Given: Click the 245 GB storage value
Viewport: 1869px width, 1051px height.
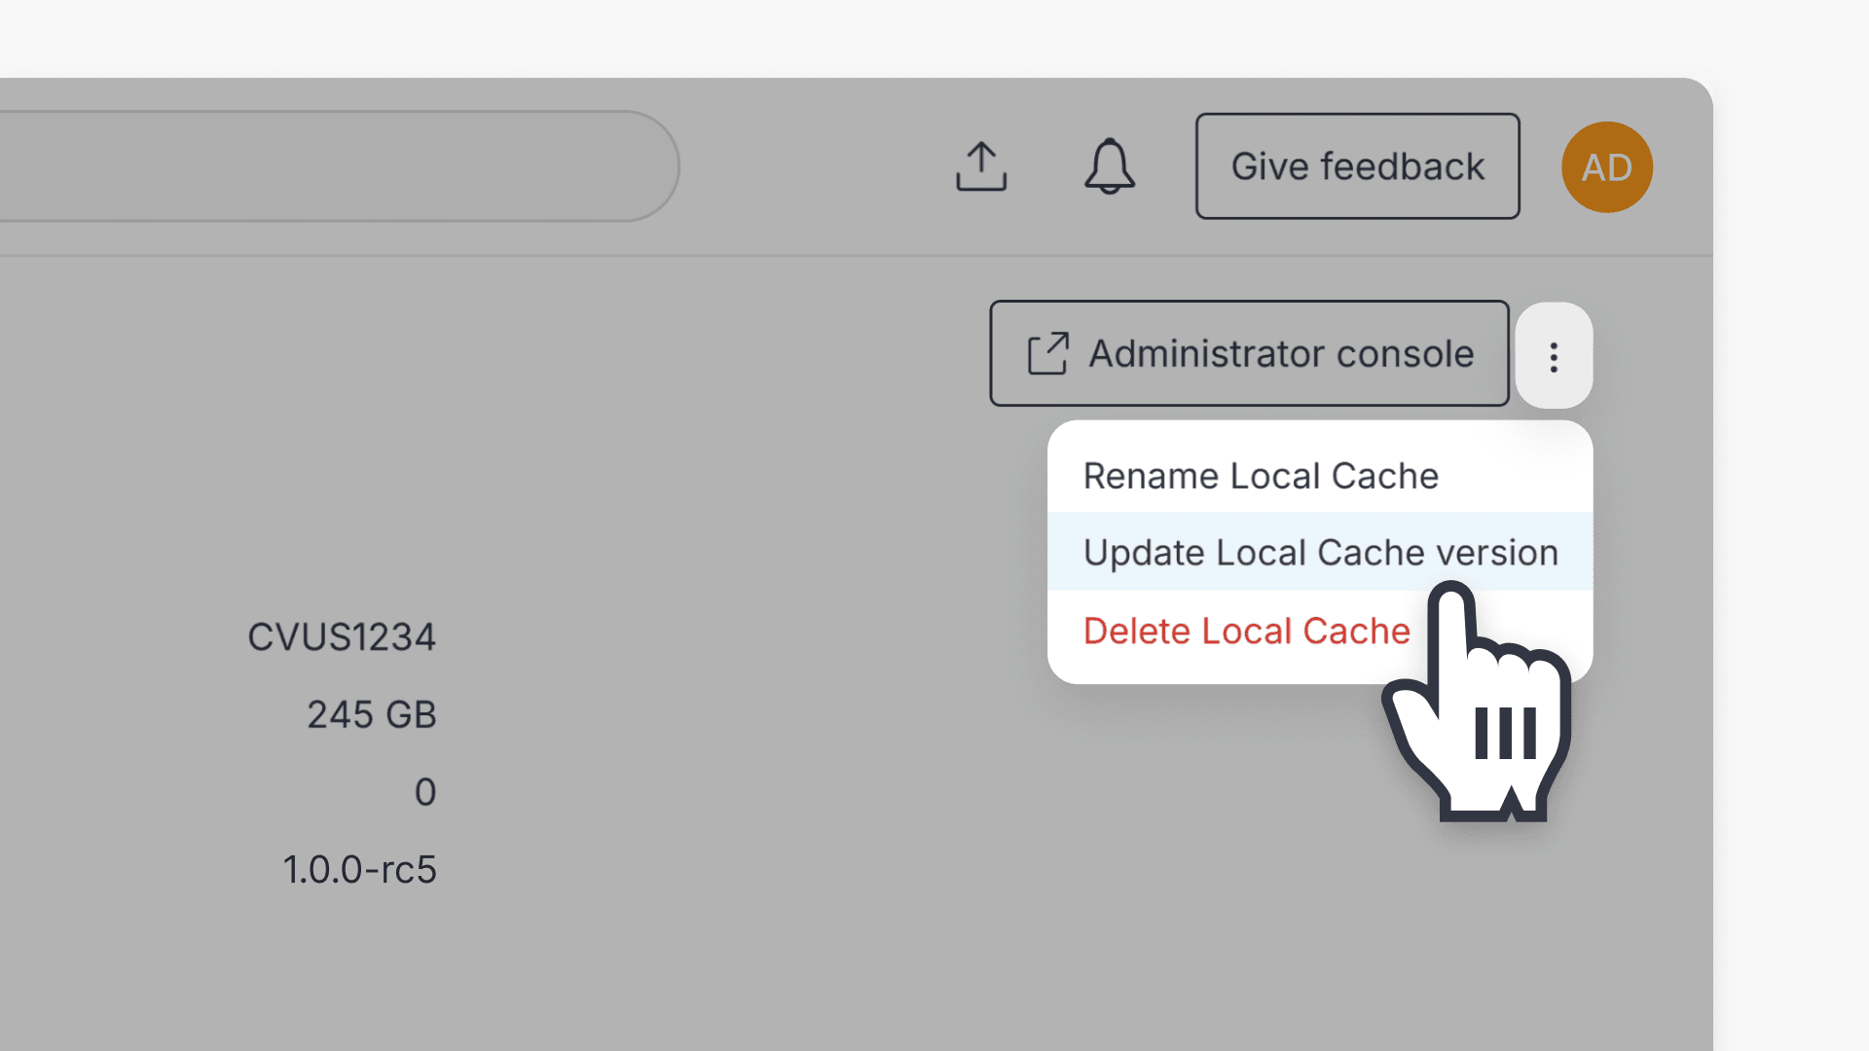Looking at the screenshot, I should [x=372, y=713].
